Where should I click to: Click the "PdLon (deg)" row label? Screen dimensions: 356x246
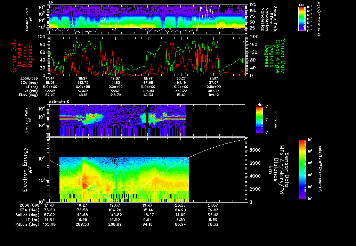[27, 224]
